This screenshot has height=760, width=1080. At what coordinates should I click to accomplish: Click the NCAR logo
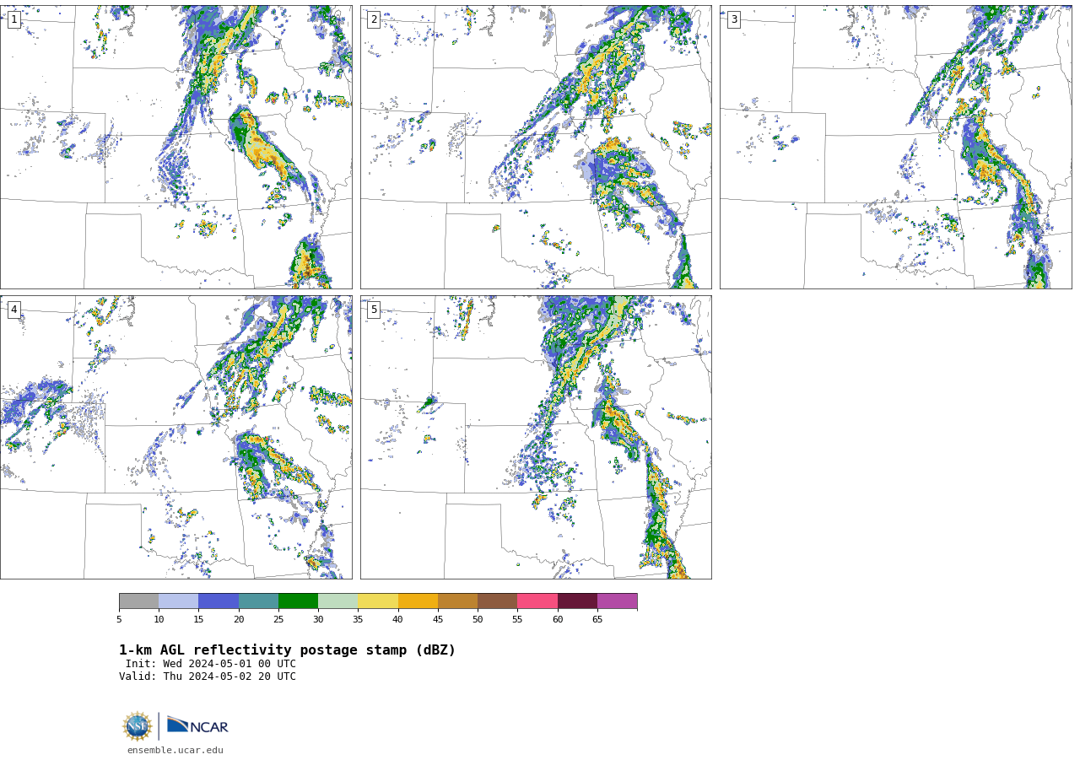click(197, 725)
